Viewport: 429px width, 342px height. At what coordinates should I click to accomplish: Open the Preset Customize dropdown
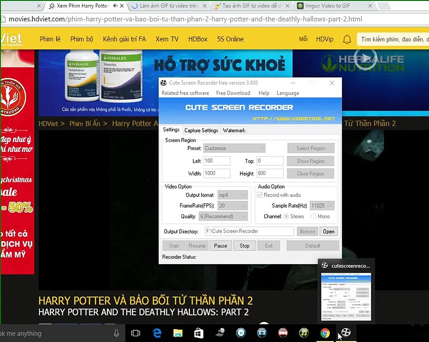pos(235,148)
